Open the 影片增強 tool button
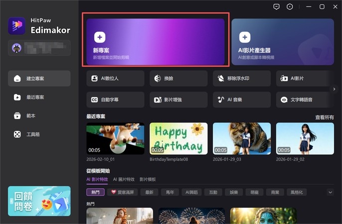 (x=178, y=100)
